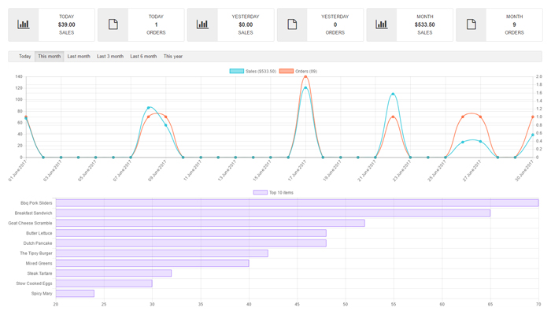Click the bar chart icon for Today Sales

point(24,24)
